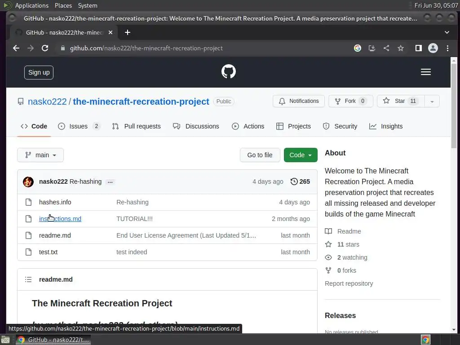Viewport: 460px width, 345px height.
Task: Go back with the browser back arrow
Action: pos(16,48)
